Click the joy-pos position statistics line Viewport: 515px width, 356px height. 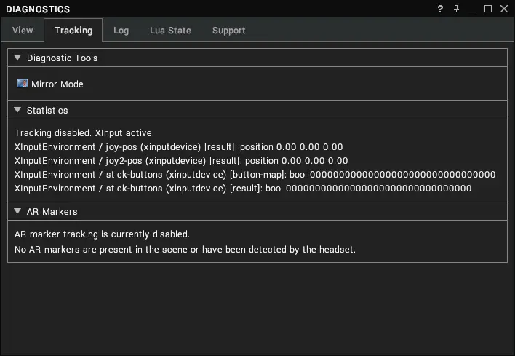178,146
